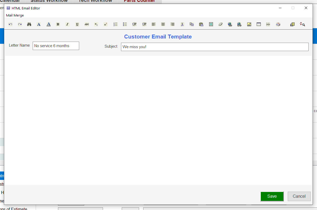Close the HTML Email Editor window
Viewport: 317px width, 210px height.
[x=306, y=8]
